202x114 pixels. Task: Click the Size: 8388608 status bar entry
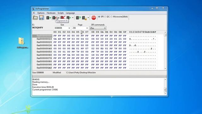38,73
